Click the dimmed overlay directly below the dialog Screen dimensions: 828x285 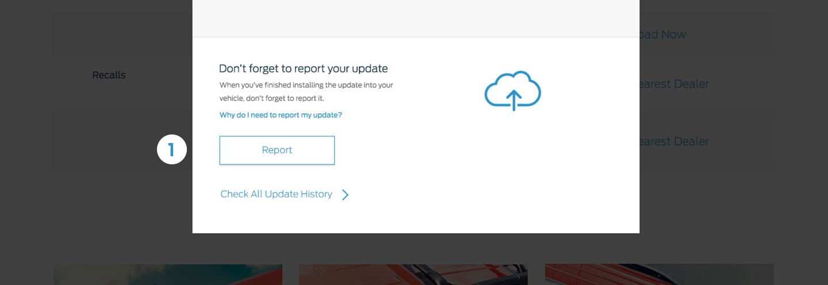[x=415, y=247]
